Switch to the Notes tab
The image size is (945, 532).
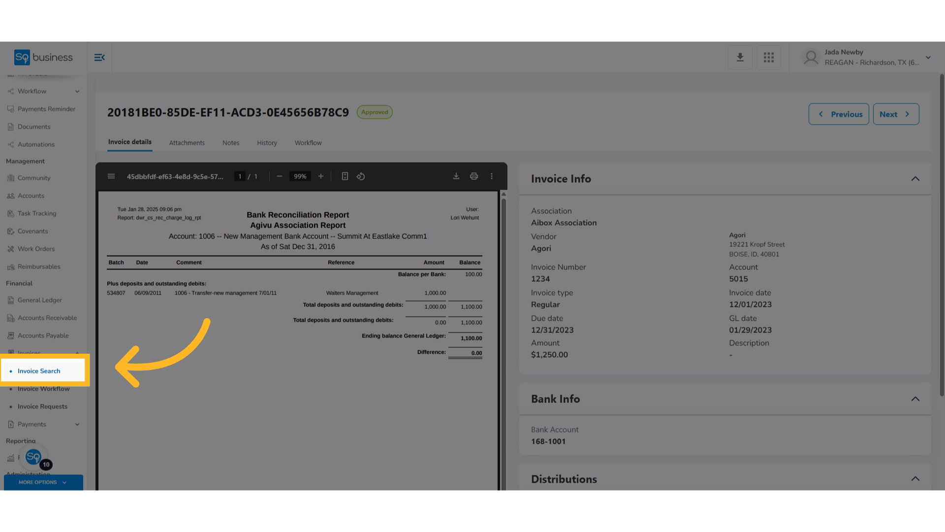click(231, 143)
